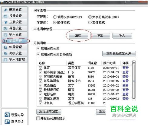
Task: Click the gear icon for 设置向导
Action: [x=7, y=115]
